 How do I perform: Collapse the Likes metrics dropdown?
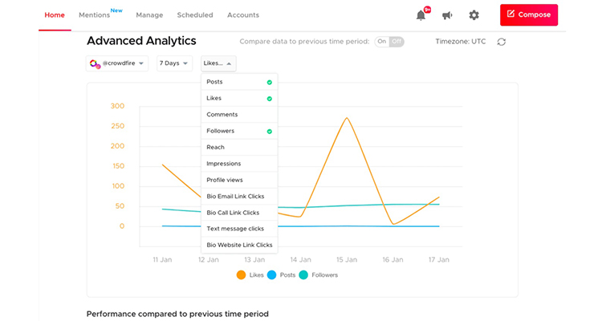218,63
